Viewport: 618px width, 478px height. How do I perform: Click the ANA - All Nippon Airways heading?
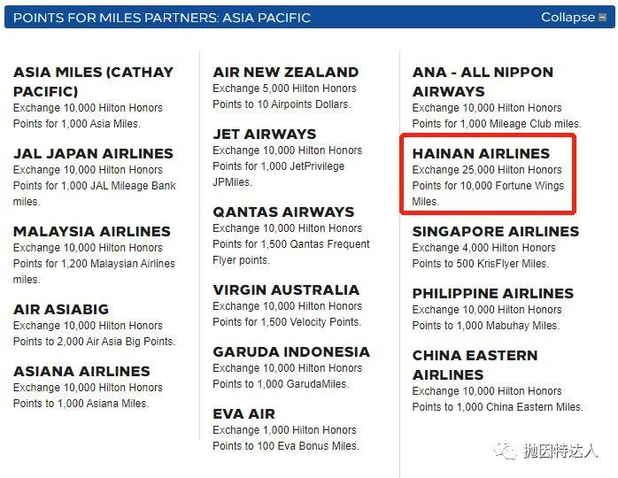coord(483,81)
